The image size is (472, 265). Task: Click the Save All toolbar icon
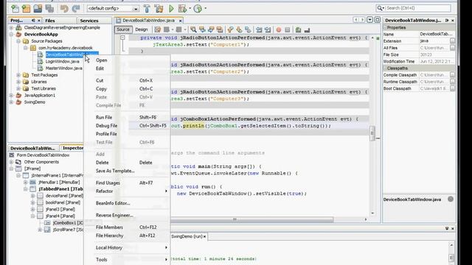pyautogui.click(x=49, y=9)
